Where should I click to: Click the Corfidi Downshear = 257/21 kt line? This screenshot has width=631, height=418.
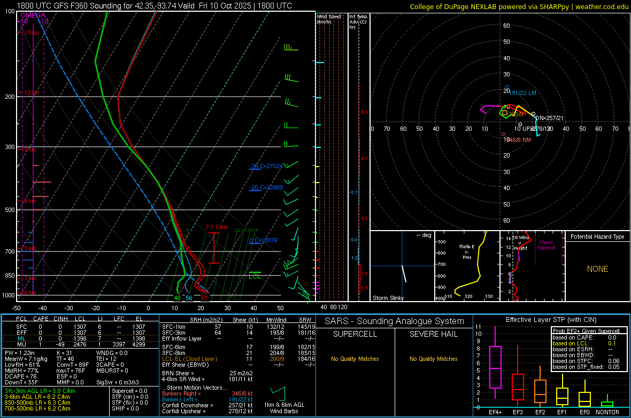(x=207, y=405)
